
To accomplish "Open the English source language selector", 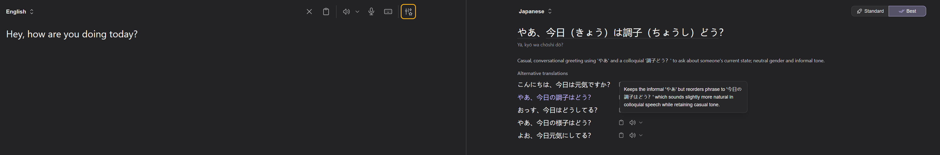I will coord(20,12).
